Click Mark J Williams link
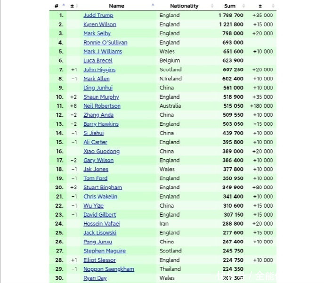Image resolution: width=324 pixels, height=283 pixels. pos(102,52)
